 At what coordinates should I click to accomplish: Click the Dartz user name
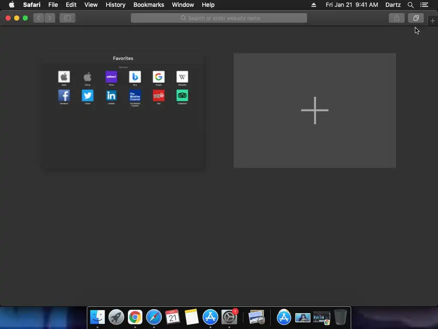(x=393, y=5)
